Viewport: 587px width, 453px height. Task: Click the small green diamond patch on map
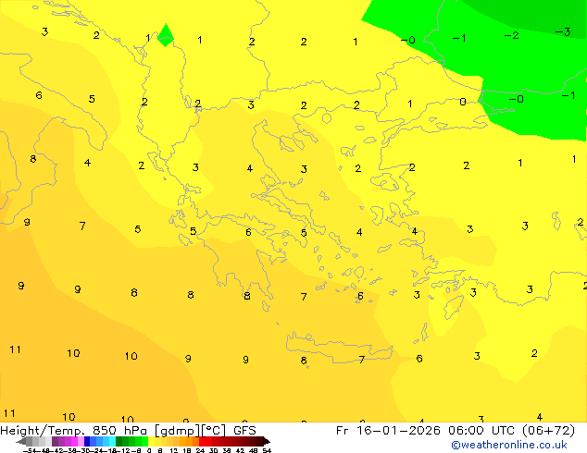point(166,36)
